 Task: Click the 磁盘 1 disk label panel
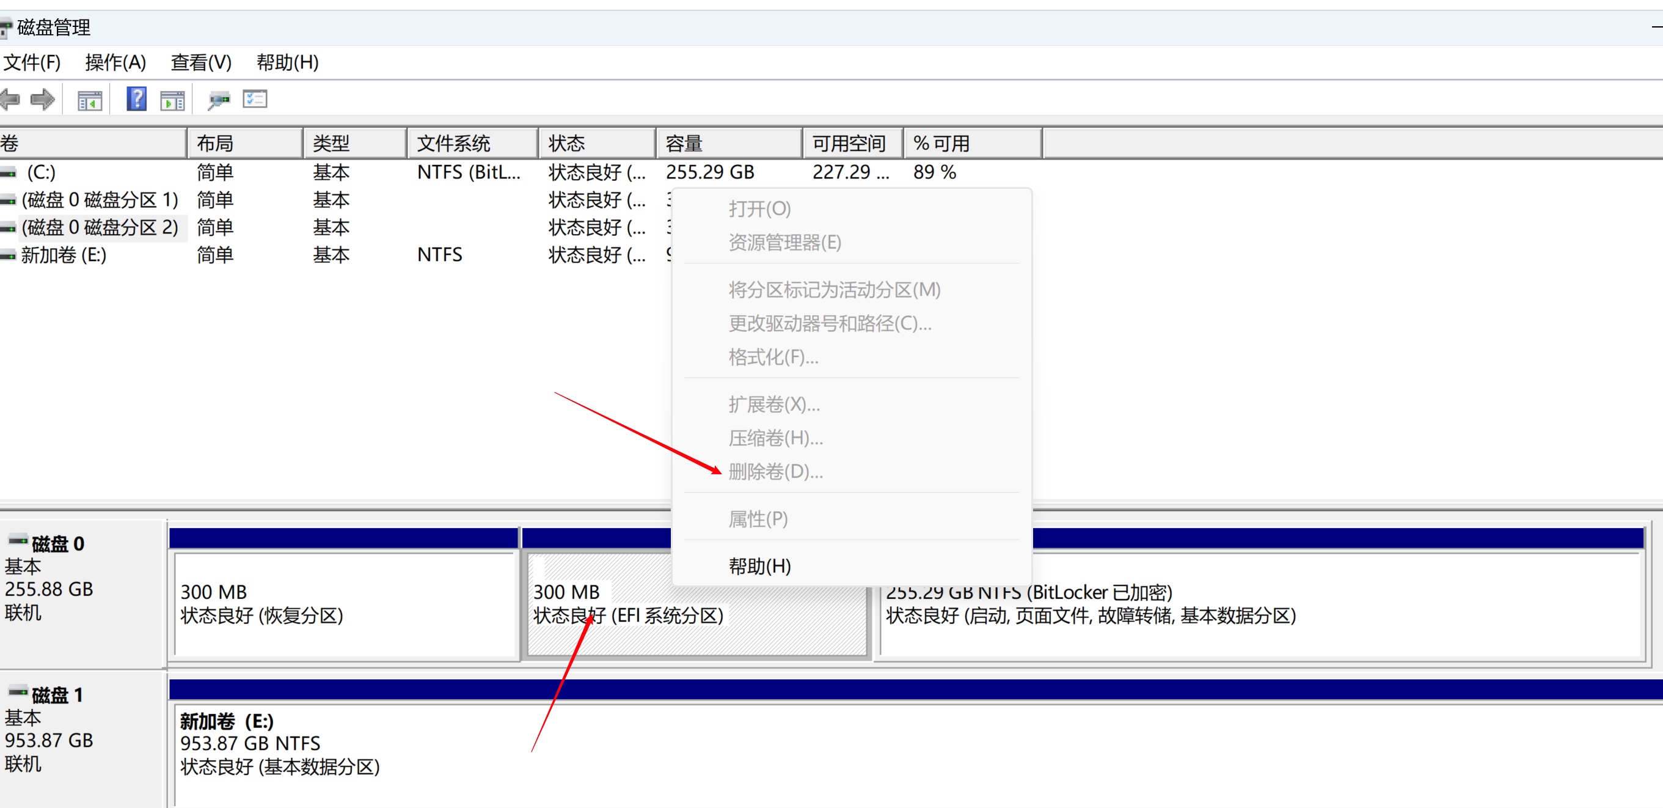click(82, 740)
